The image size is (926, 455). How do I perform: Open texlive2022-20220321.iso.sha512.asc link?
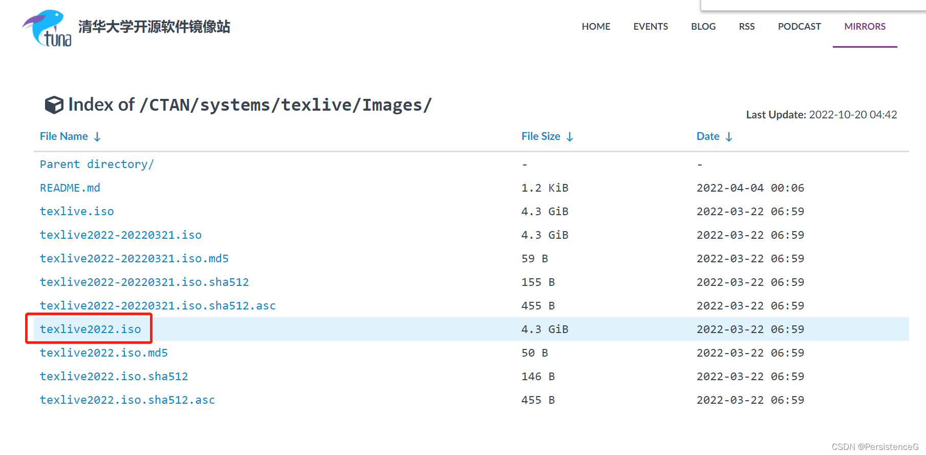point(158,306)
